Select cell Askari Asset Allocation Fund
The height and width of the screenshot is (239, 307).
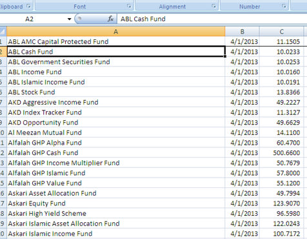[116, 193]
